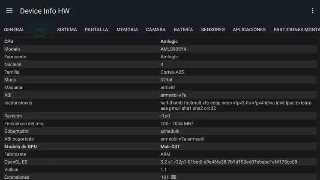
Task: Click the core count value 4
Action: pyautogui.click(x=161, y=64)
